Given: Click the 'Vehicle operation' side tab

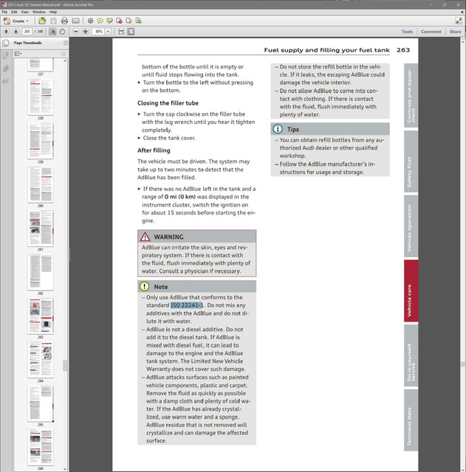Looking at the screenshot, I should tap(411, 226).
